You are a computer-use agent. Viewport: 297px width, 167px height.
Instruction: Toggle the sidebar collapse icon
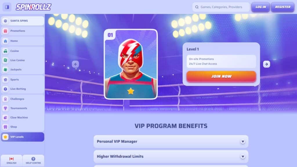point(7,7)
